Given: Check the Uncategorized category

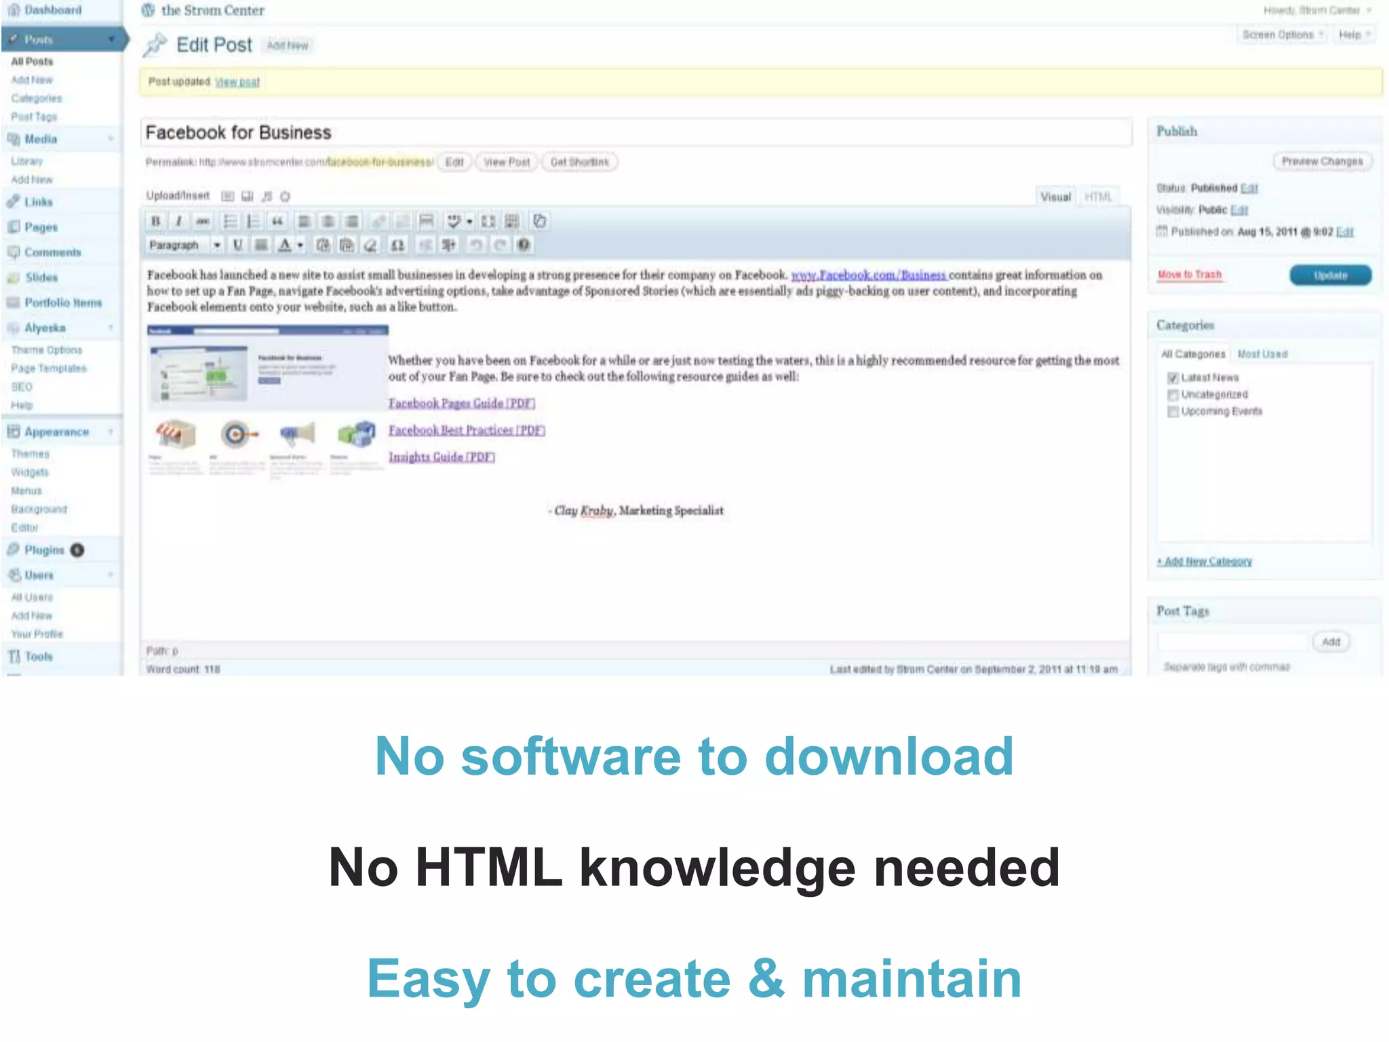Looking at the screenshot, I should click(x=1173, y=395).
